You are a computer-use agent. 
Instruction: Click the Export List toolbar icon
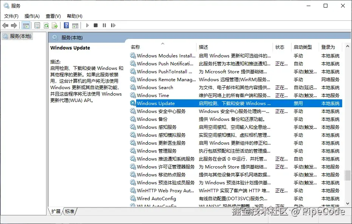pos(55,26)
